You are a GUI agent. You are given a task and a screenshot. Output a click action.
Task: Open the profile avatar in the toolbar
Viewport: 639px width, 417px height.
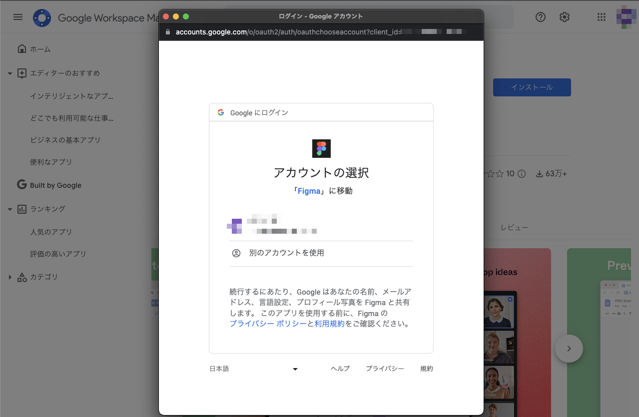click(626, 16)
